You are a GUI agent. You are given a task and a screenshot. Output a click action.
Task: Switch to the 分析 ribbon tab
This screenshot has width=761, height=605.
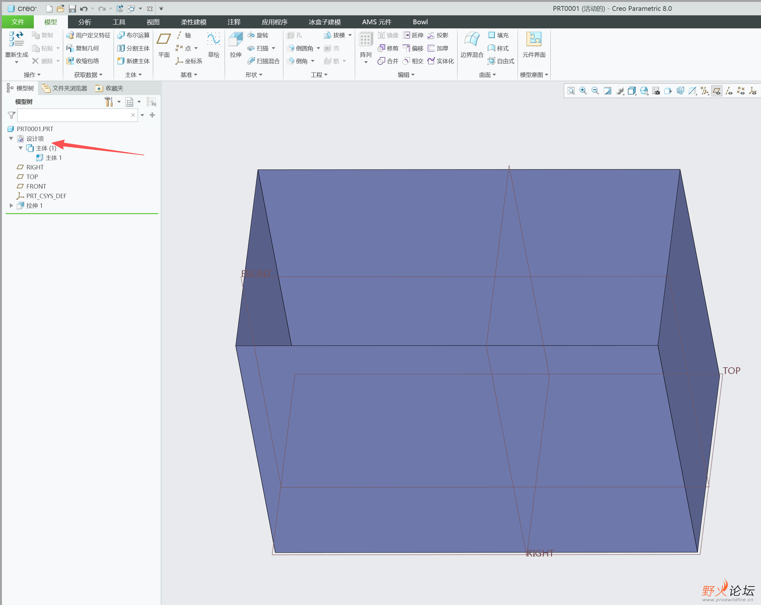[x=85, y=22]
